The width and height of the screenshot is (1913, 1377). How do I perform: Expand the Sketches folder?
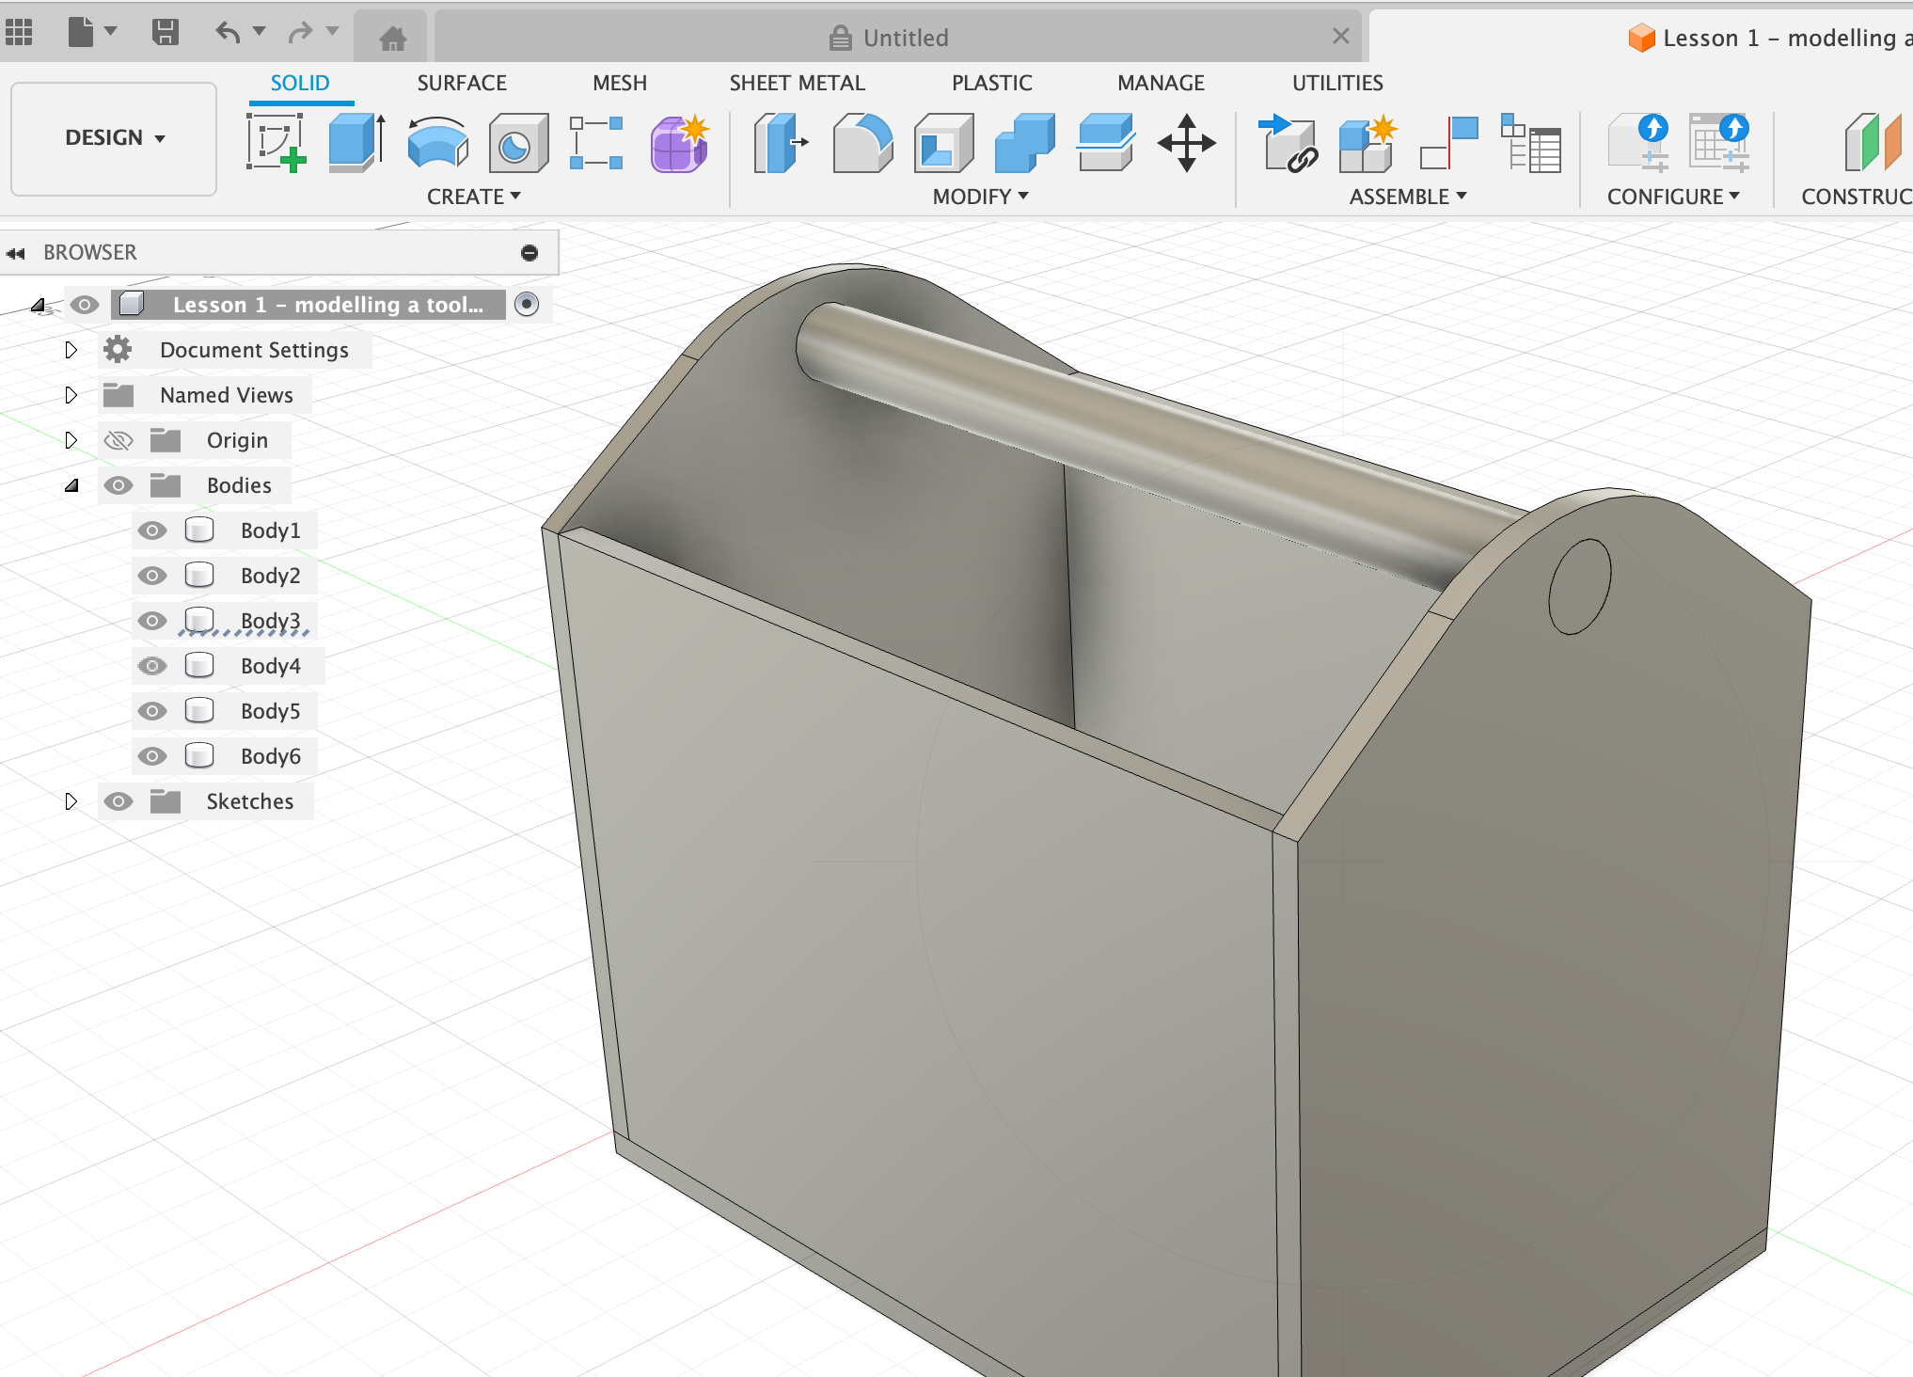[71, 801]
